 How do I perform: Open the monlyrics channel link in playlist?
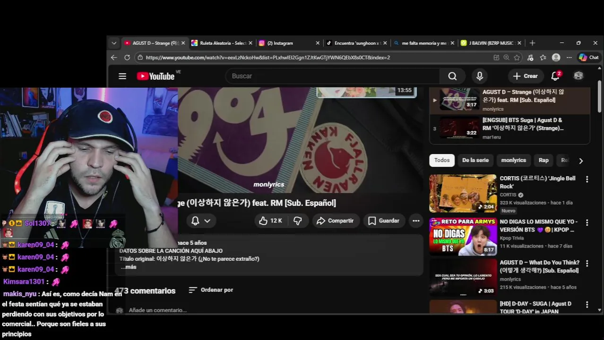492,109
